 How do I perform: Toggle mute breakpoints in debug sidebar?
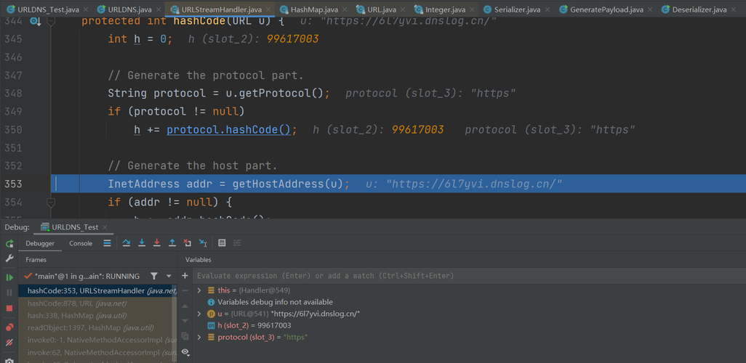tap(9, 343)
